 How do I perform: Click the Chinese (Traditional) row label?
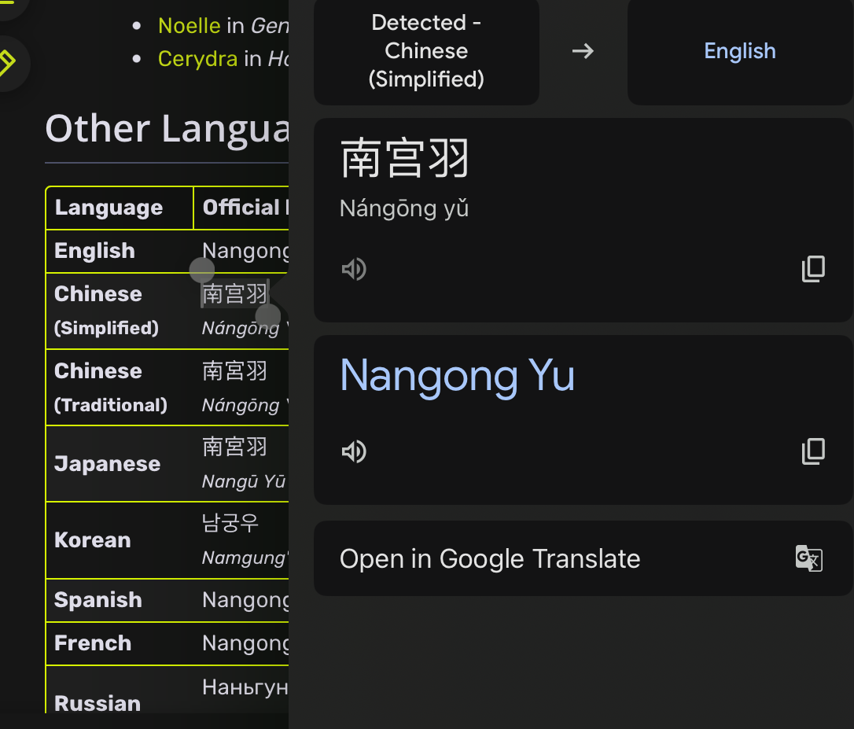click(111, 388)
